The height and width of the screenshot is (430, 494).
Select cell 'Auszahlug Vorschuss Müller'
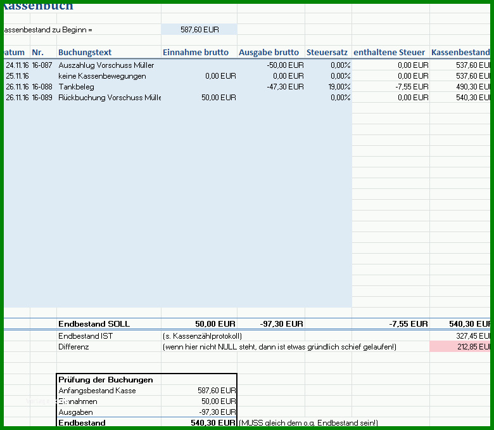(109, 65)
